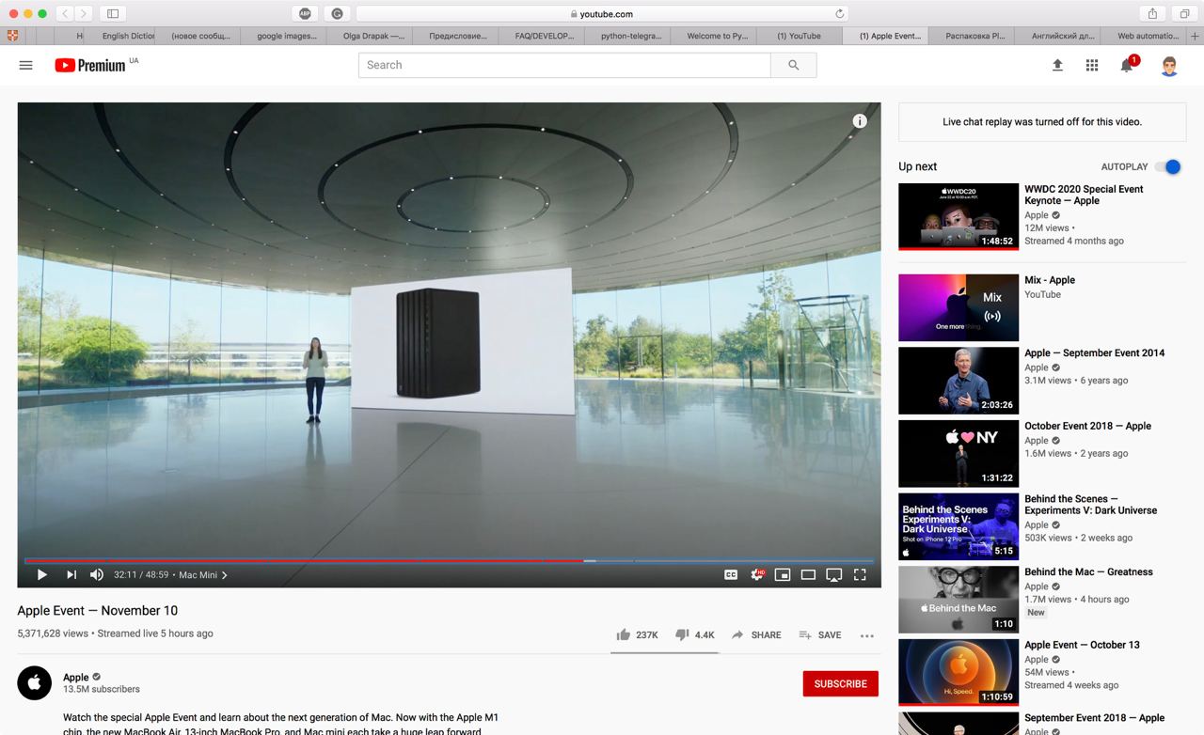This screenshot has width=1204, height=735.
Task: Open Behind the Scenes Experiments V thumbnail
Action: 958,526
